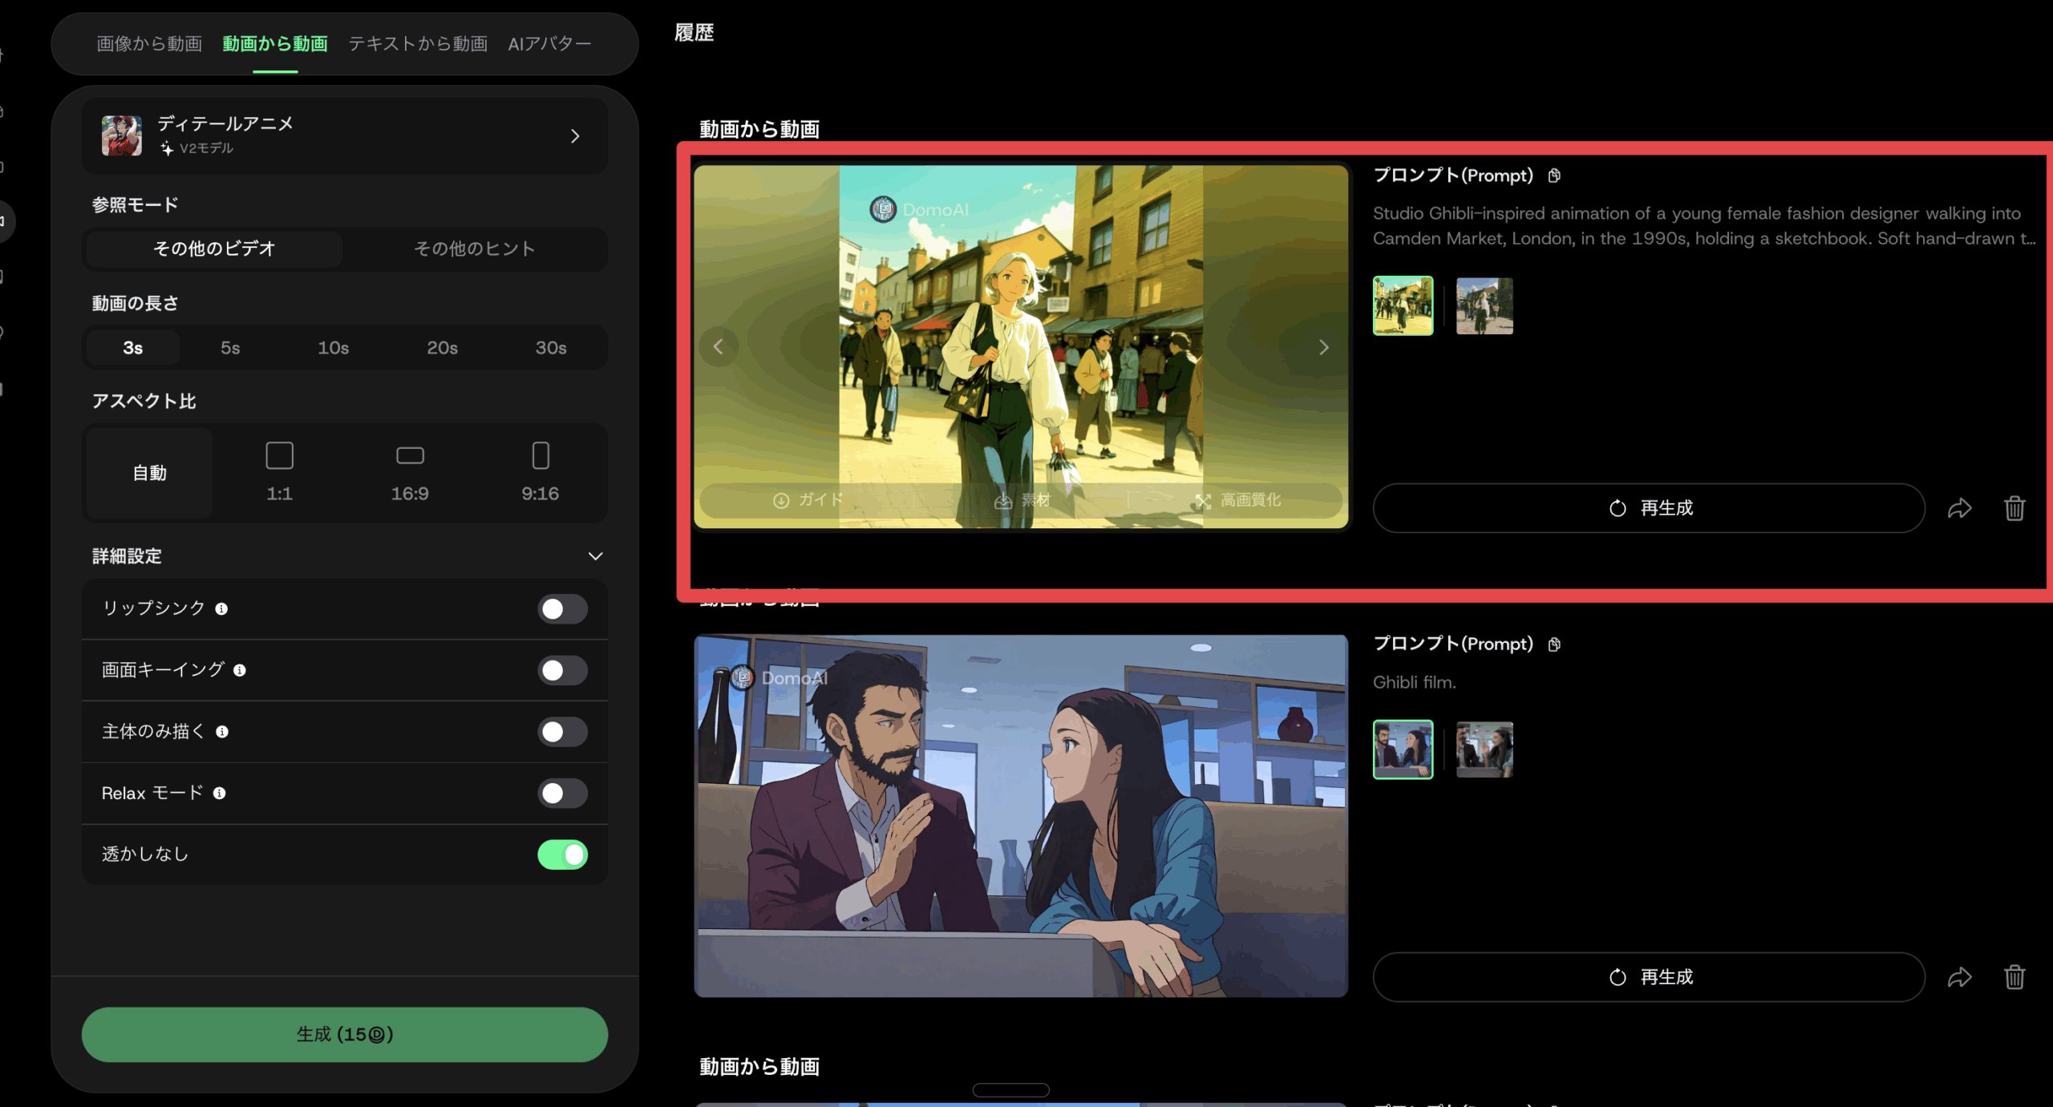Image resolution: width=2053 pixels, height=1107 pixels.
Task: Turn on 主体のみ描く switch
Action: [x=562, y=732]
